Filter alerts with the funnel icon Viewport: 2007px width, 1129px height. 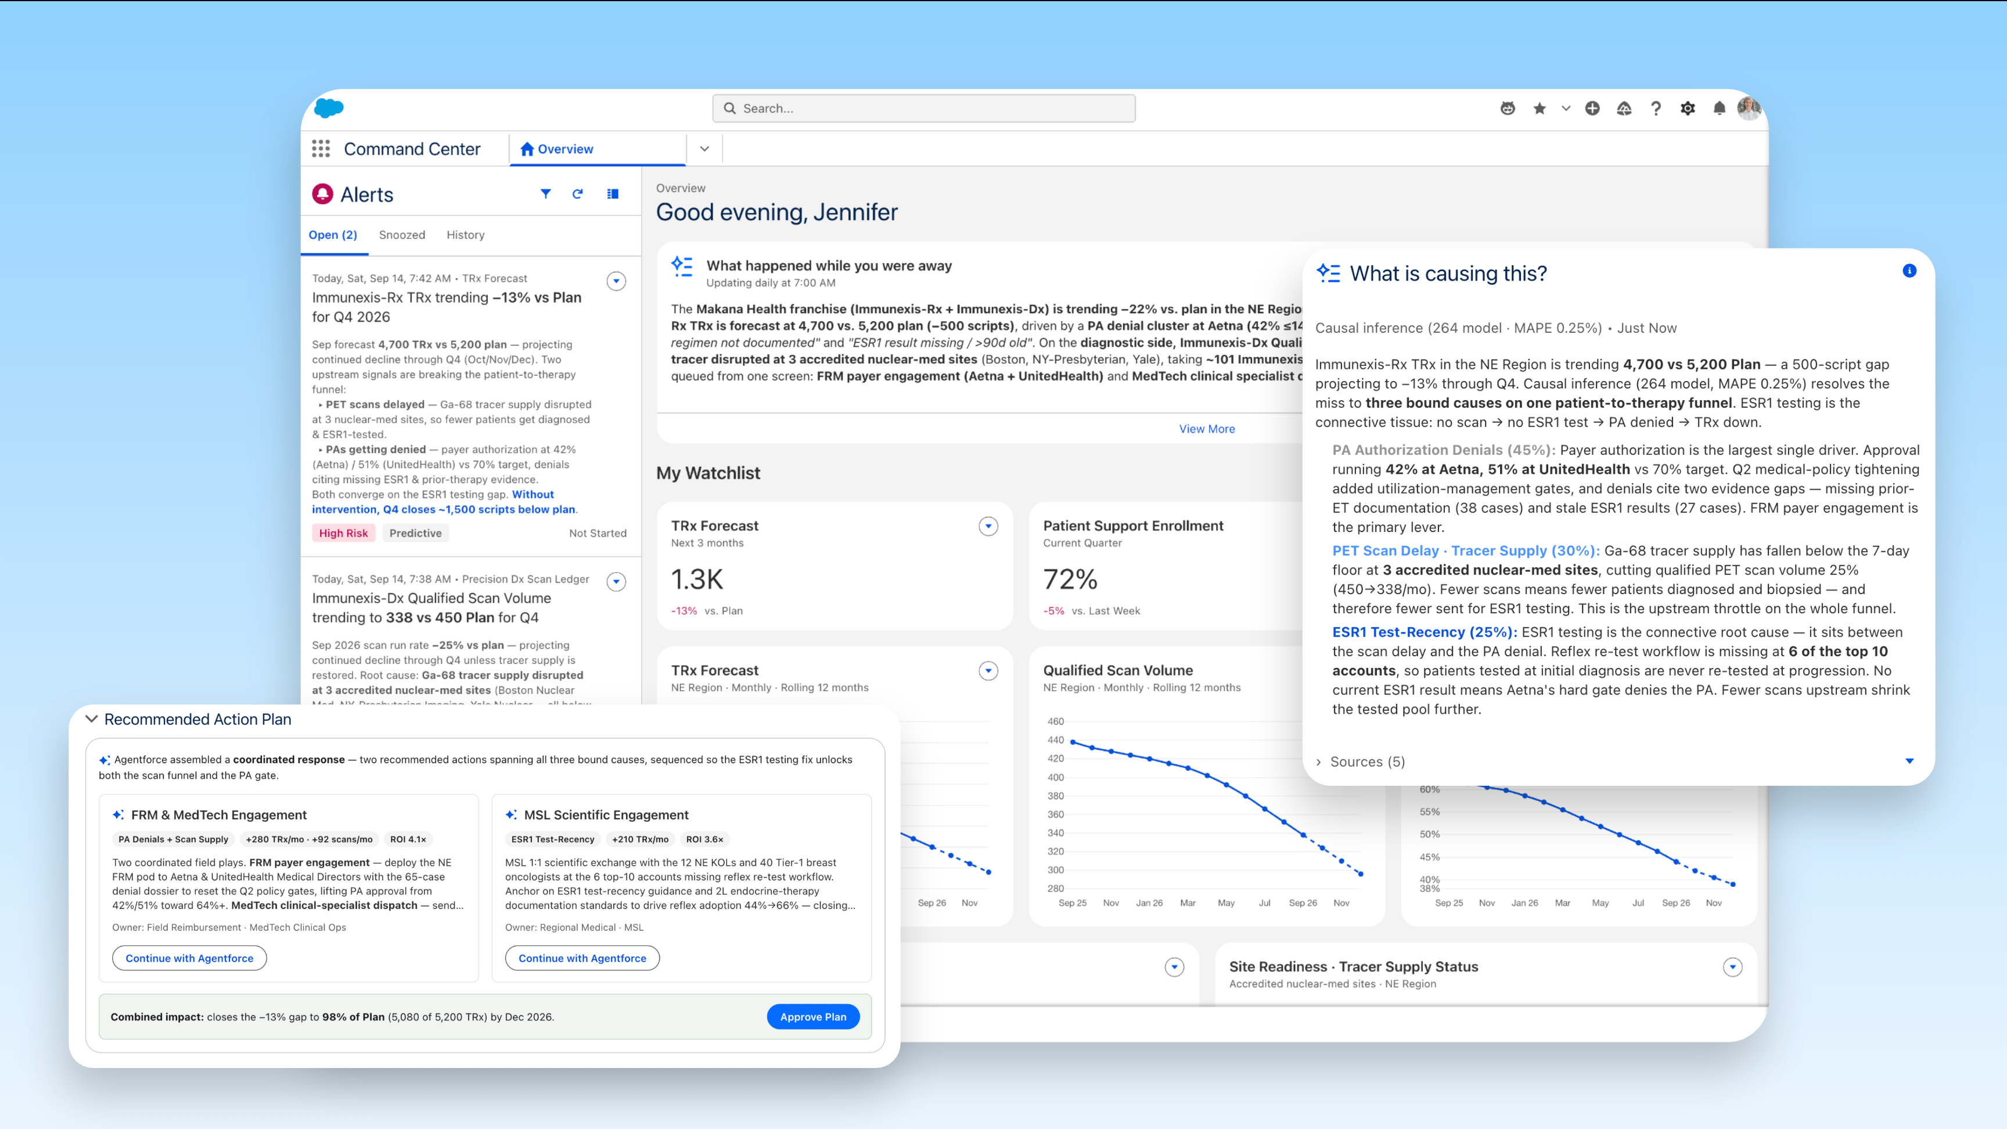[x=545, y=193]
